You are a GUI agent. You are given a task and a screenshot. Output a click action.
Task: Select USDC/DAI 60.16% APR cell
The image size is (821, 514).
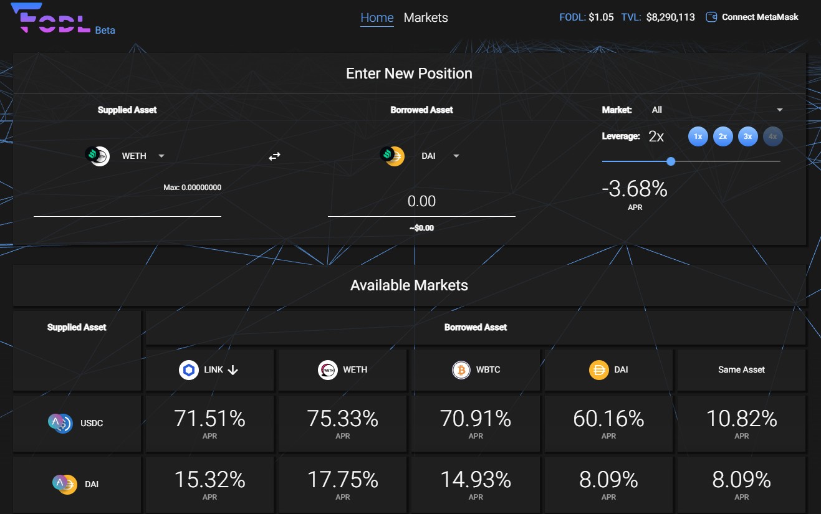pos(608,424)
